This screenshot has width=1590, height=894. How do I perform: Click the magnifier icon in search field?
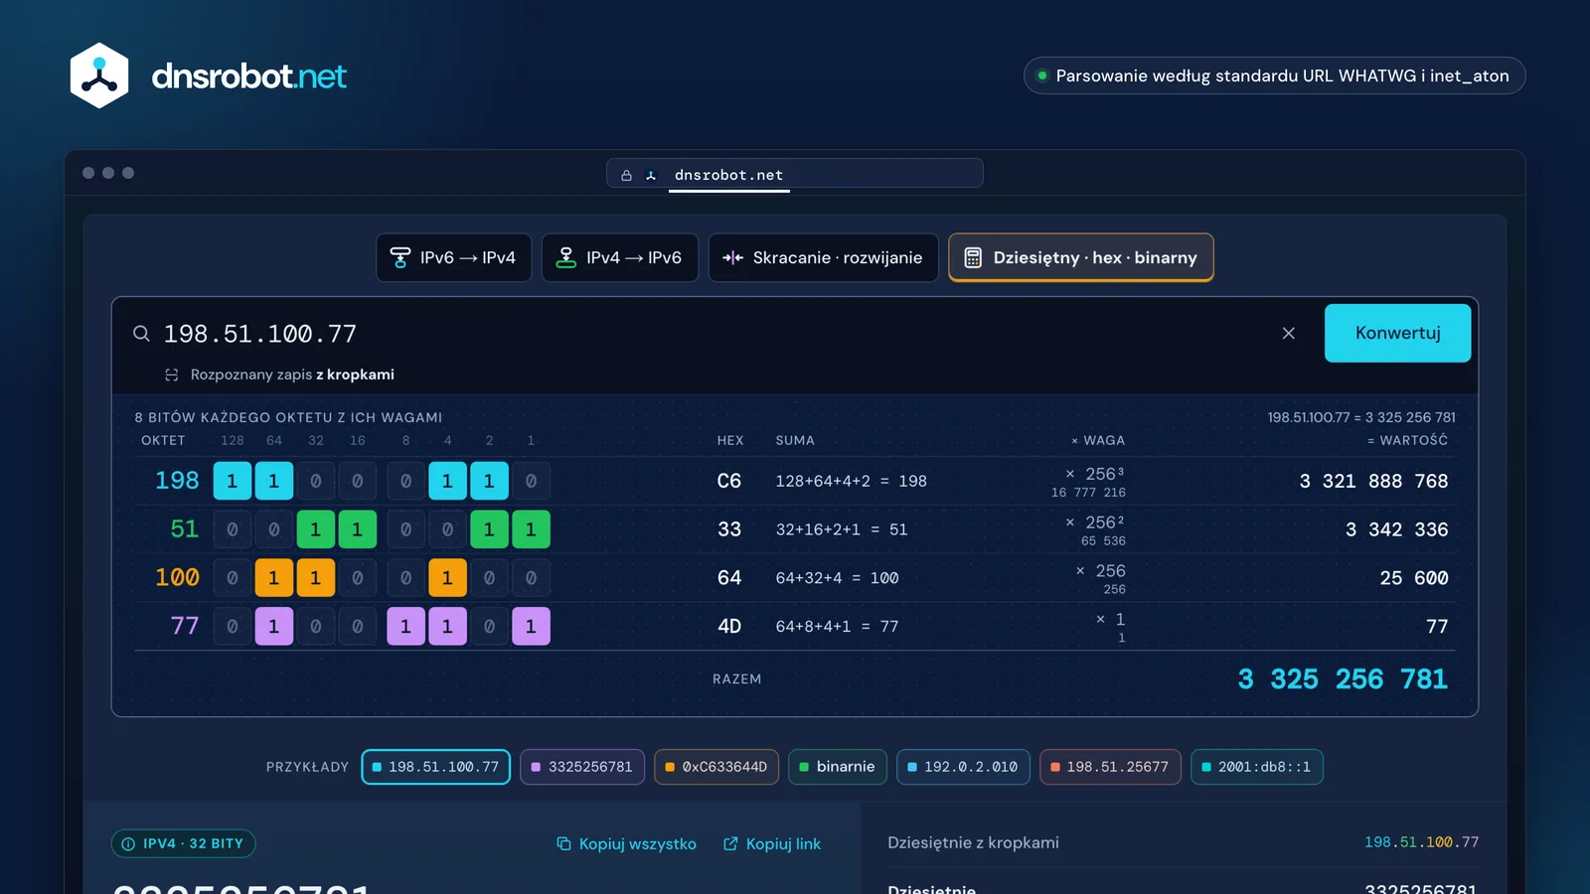click(141, 334)
